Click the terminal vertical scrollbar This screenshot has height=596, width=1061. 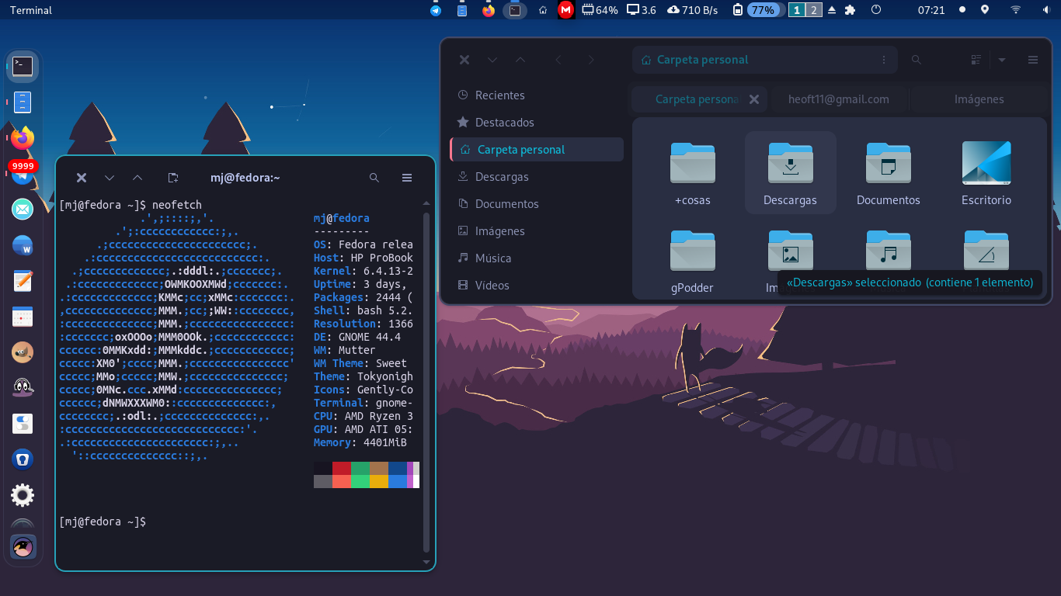click(426, 383)
